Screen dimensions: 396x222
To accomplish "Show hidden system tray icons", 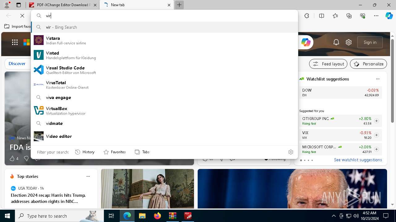I will click(334, 216).
